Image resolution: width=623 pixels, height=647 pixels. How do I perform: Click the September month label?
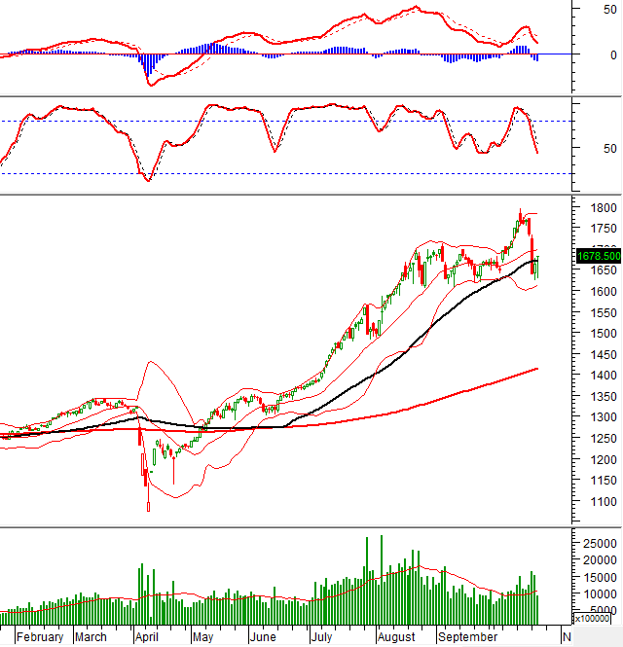pos(463,637)
